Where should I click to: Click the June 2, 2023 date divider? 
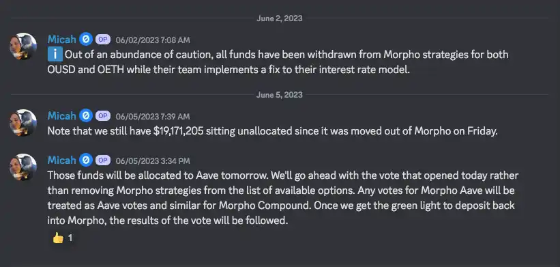[279, 18]
